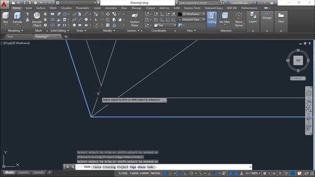
Task: Expand the Modeling panel
Action: click(15, 30)
